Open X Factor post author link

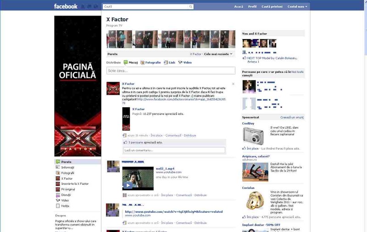pos(128,84)
